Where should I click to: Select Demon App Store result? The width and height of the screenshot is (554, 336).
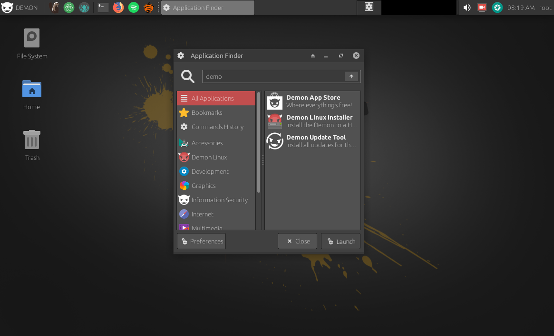[313, 101]
